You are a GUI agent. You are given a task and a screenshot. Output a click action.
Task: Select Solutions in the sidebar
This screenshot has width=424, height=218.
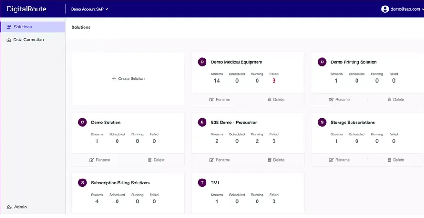[22, 27]
